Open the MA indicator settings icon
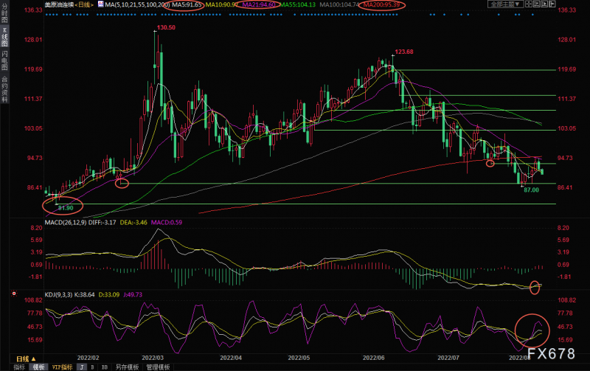Screen dimensions: 590x371 [100, 4]
